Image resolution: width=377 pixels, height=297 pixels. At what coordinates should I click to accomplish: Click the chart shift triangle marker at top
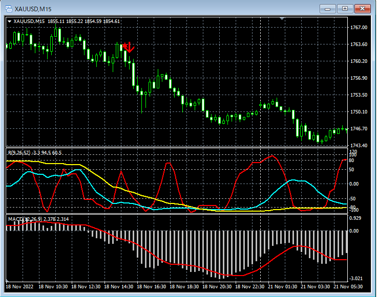pos(282,18)
